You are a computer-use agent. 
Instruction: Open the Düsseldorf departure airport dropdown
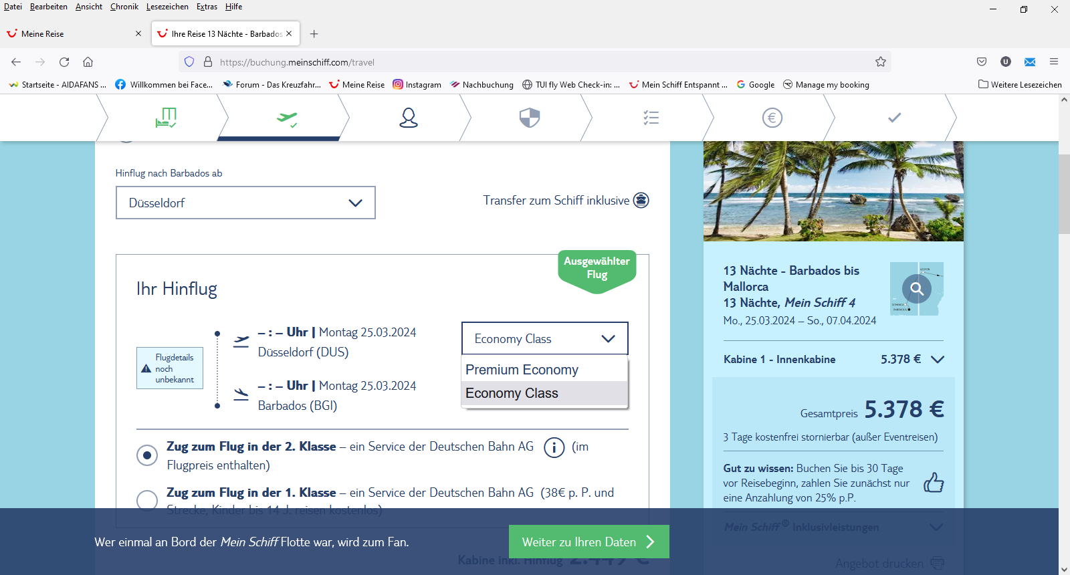click(x=245, y=203)
